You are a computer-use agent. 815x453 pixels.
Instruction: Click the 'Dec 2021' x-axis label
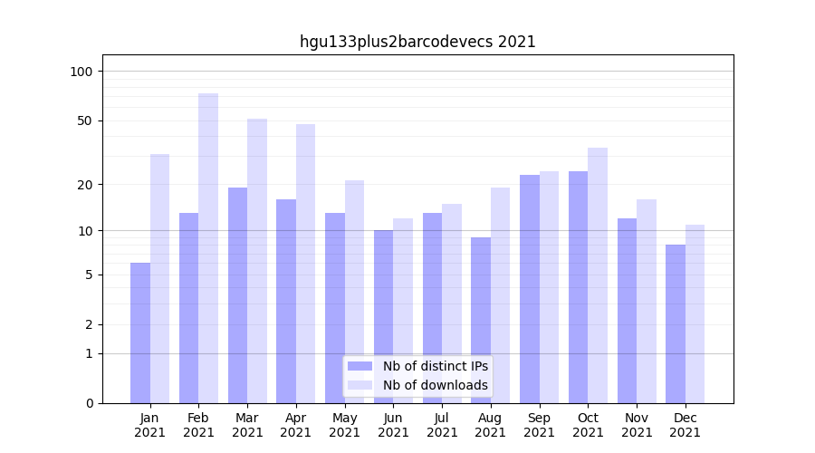point(686,425)
